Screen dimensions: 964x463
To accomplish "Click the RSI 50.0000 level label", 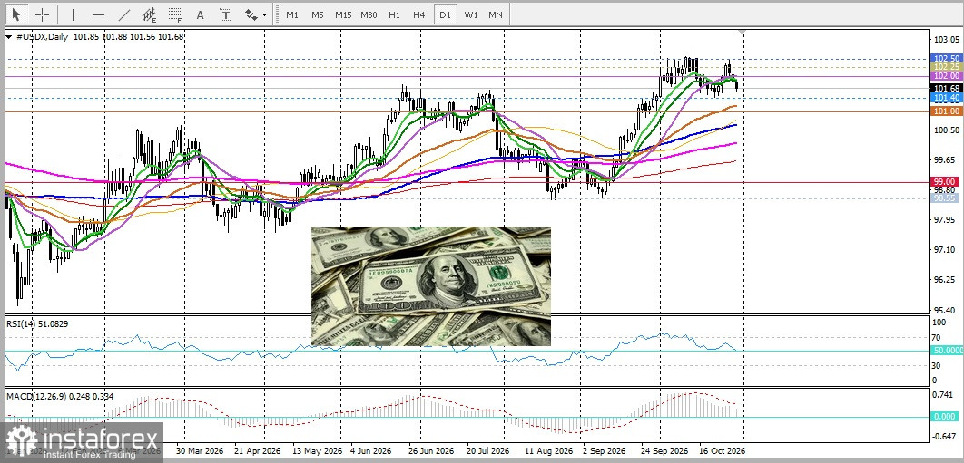I will pyautogui.click(x=946, y=350).
